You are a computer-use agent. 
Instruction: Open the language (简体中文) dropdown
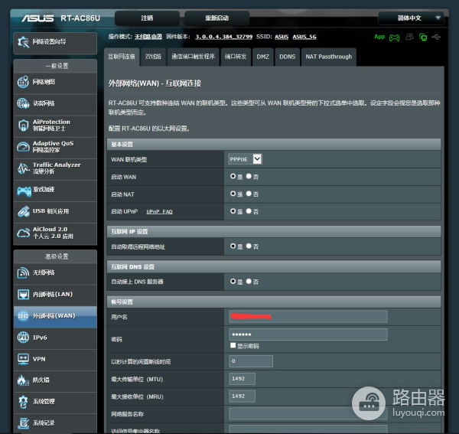(x=411, y=18)
